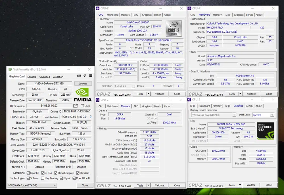Select About tab in the Memory window
The image size is (284, 195).
[167, 106]
